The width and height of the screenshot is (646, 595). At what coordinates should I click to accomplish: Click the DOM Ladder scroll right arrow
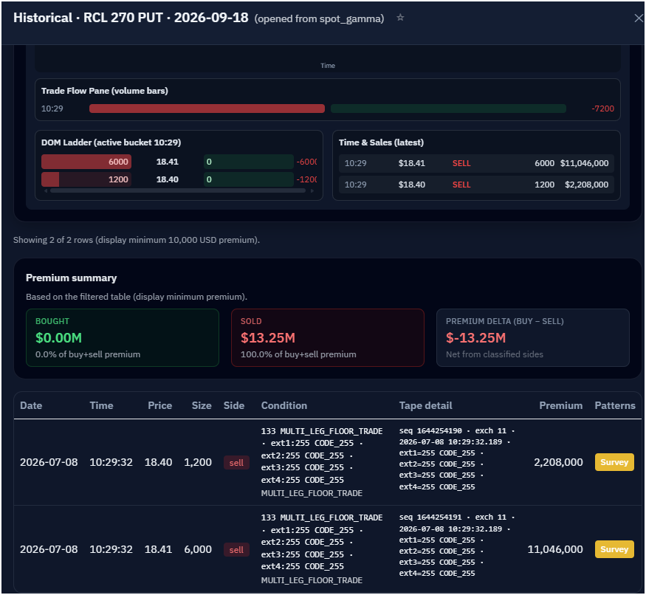pyautogui.click(x=312, y=190)
